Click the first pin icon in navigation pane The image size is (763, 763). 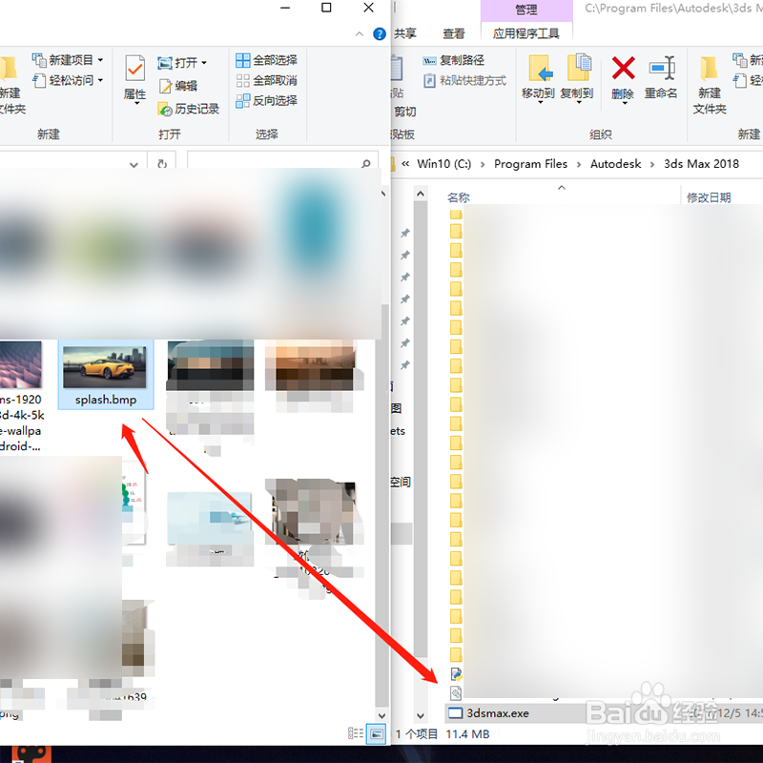point(404,233)
